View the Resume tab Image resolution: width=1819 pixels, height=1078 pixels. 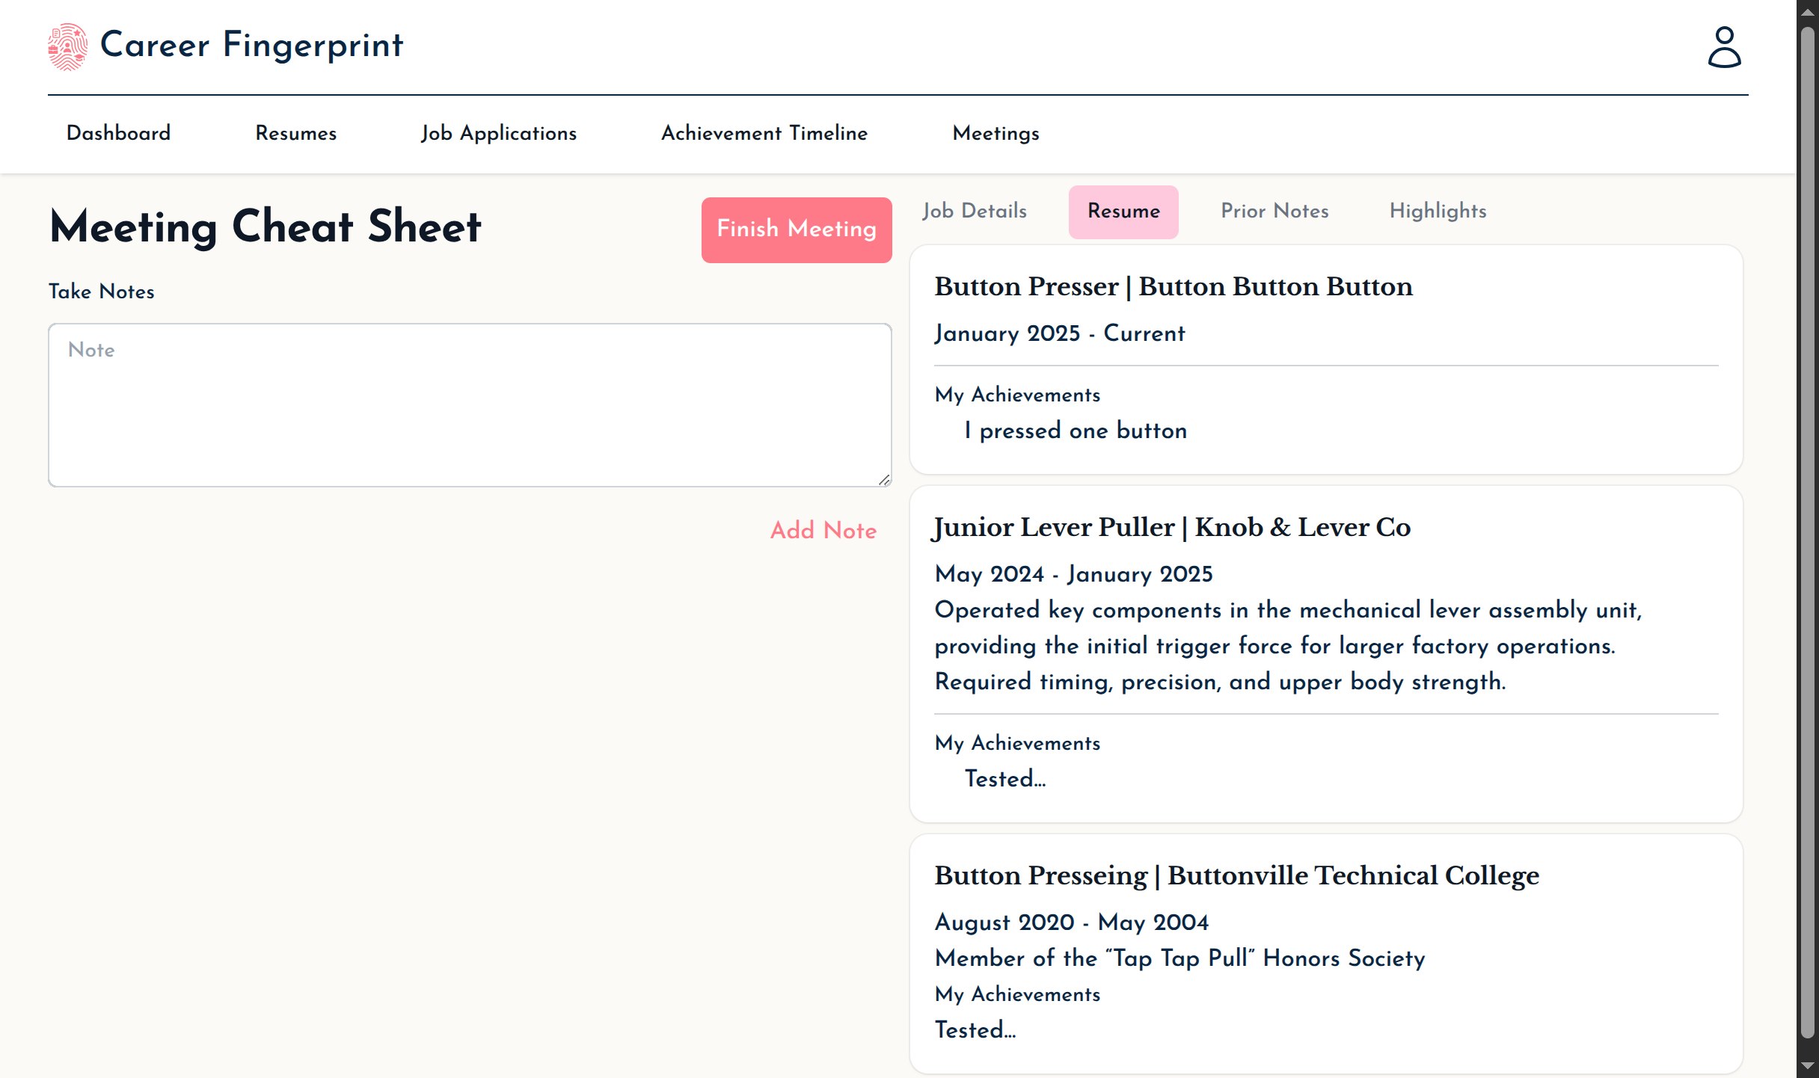coord(1123,212)
